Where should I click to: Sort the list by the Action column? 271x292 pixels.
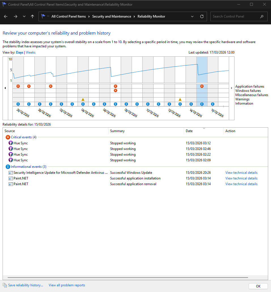tap(246, 131)
